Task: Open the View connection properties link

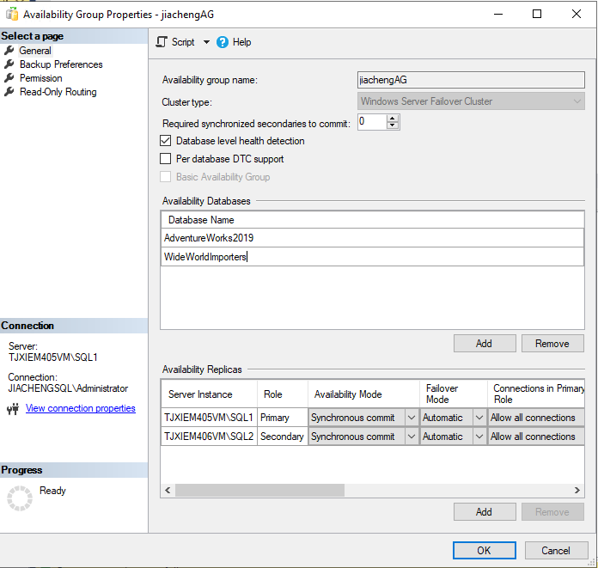Action: point(81,408)
